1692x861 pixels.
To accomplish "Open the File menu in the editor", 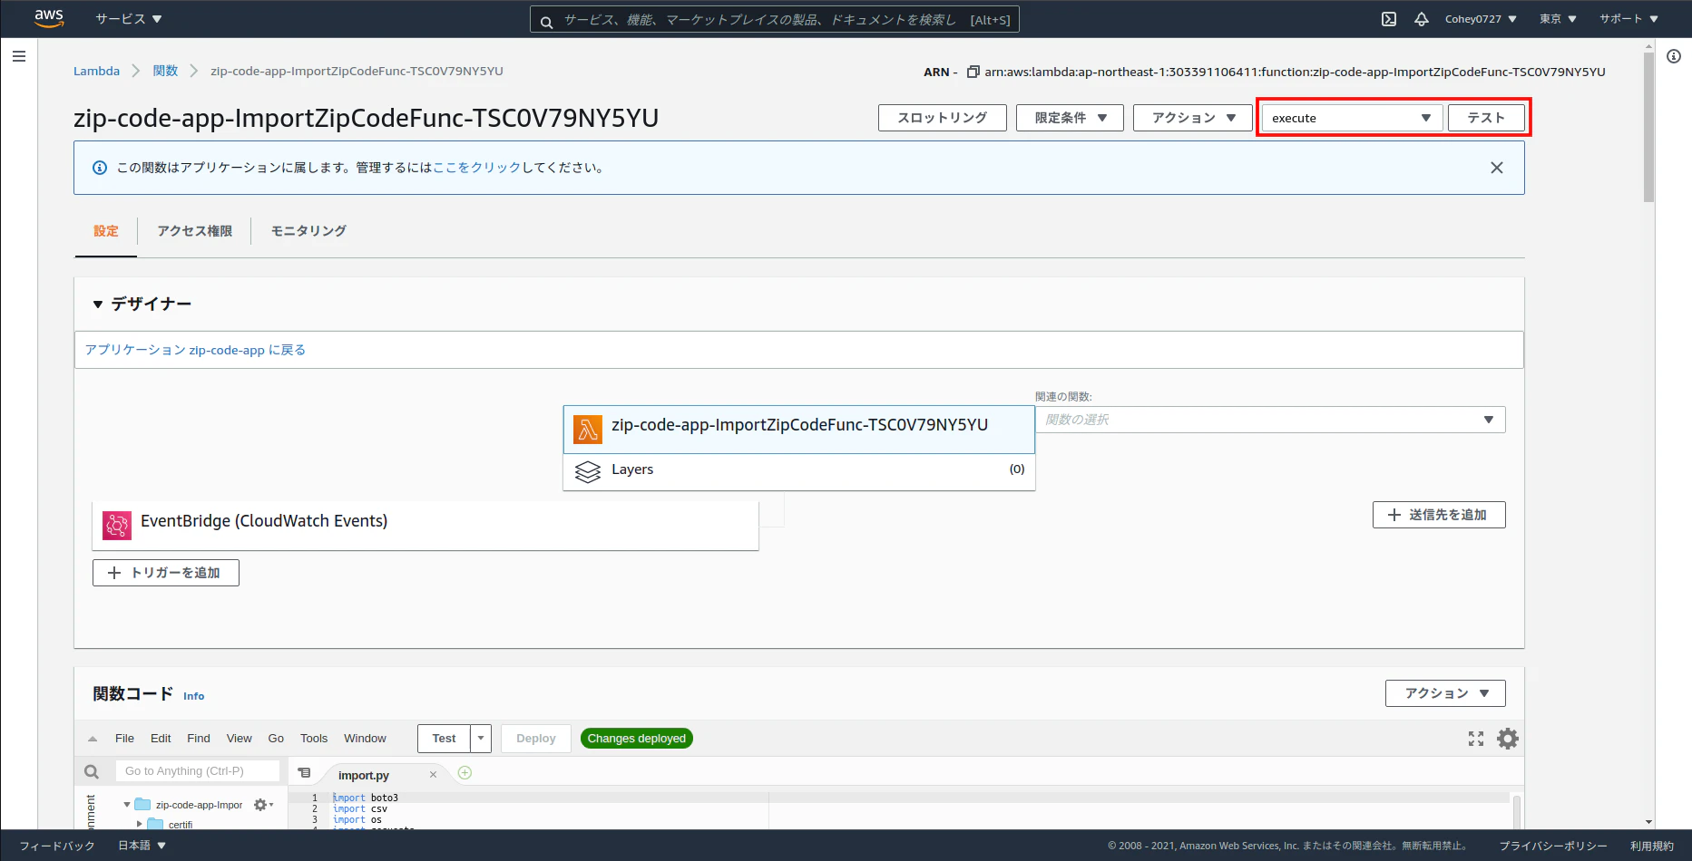I will point(124,739).
